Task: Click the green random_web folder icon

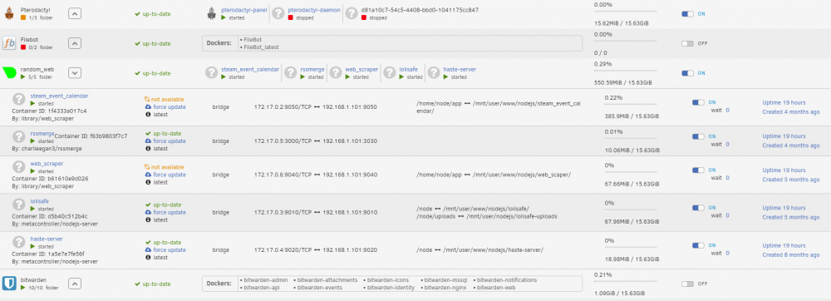Action: (x=9, y=72)
